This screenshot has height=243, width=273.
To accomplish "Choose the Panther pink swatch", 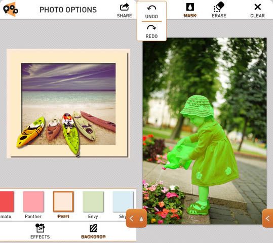I will (33, 201).
